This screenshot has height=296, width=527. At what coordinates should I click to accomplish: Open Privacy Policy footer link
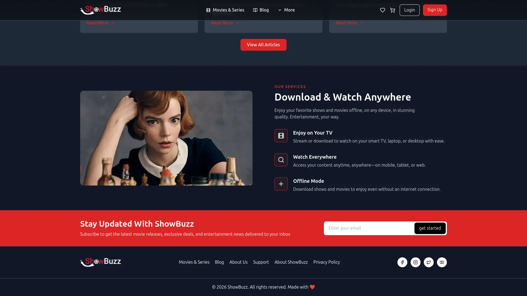pyautogui.click(x=326, y=262)
